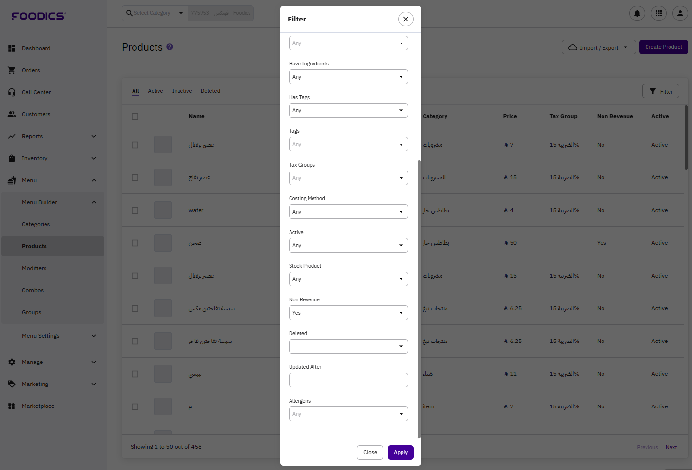Screen dimensions: 692x470
Task: Select the checkbox for the 50-price product row
Action: [x=135, y=243]
